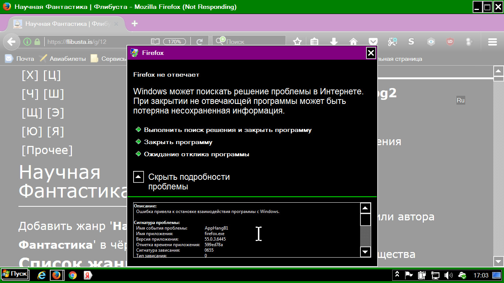Save page to Pocket icon
The width and height of the screenshot is (504, 283).
[373, 42]
